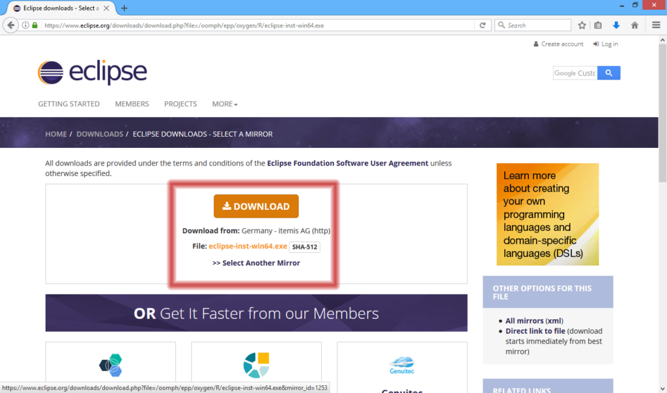Show bookmarks list icon

[598, 25]
